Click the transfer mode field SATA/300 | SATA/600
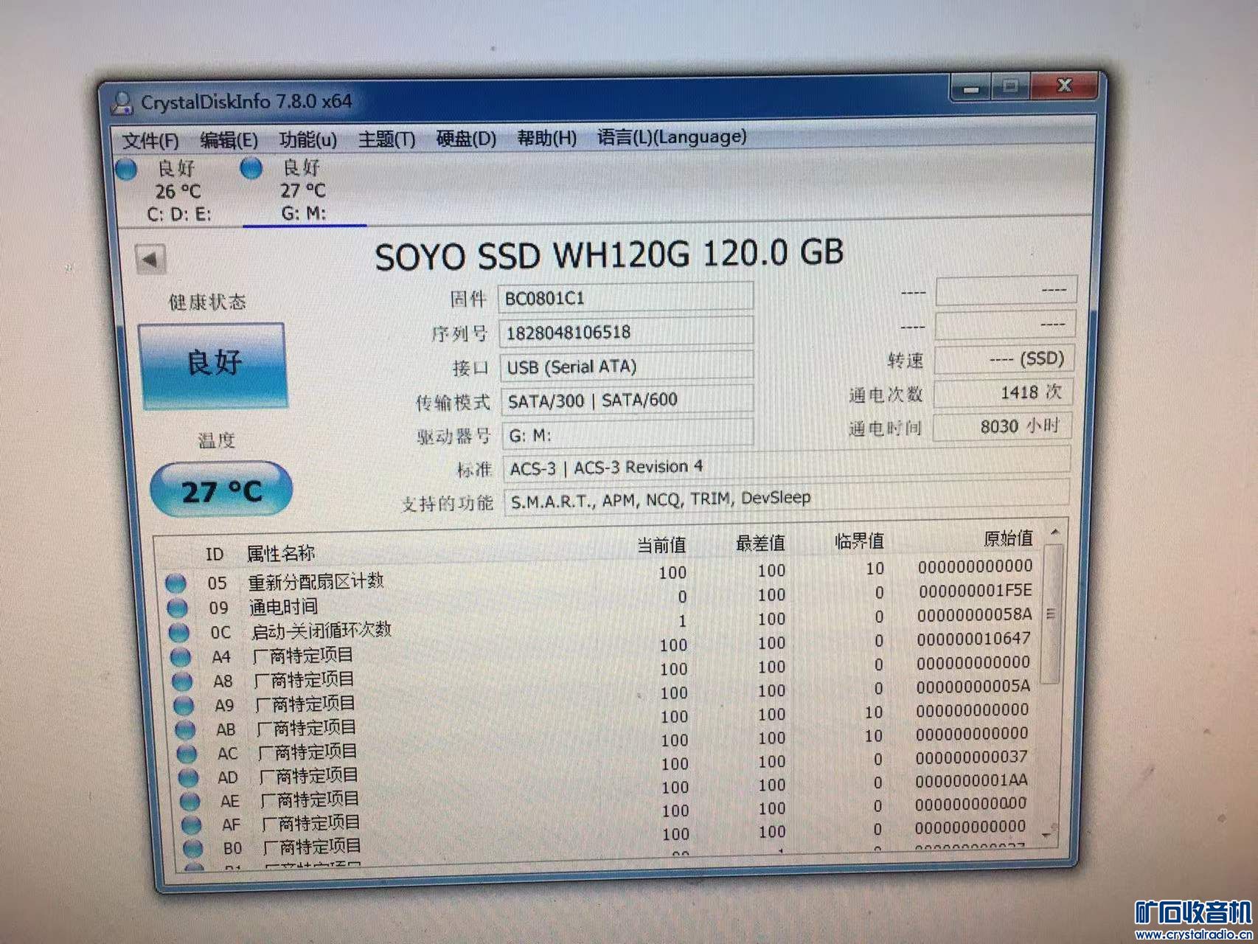This screenshot has width=1258, height=944. (x=628, y=400)
